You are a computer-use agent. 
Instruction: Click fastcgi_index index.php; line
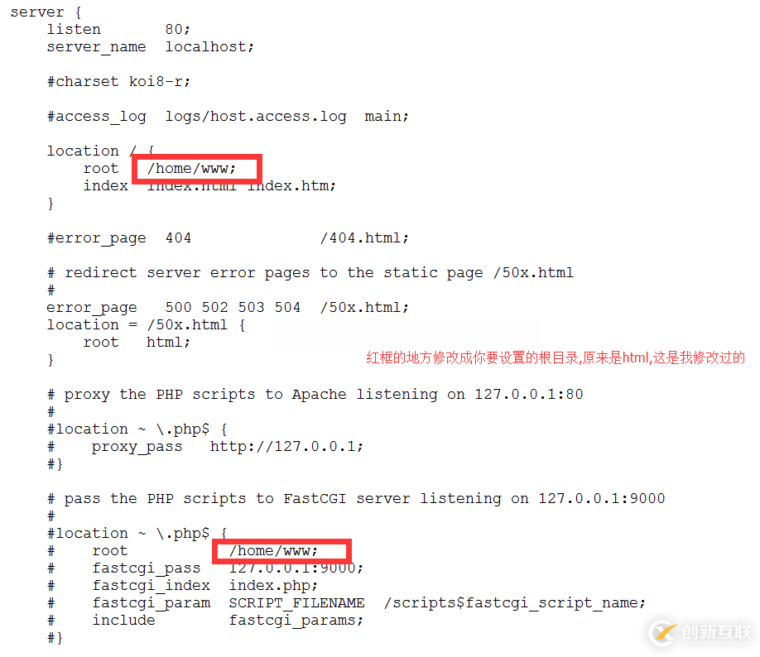pos(204,586)
